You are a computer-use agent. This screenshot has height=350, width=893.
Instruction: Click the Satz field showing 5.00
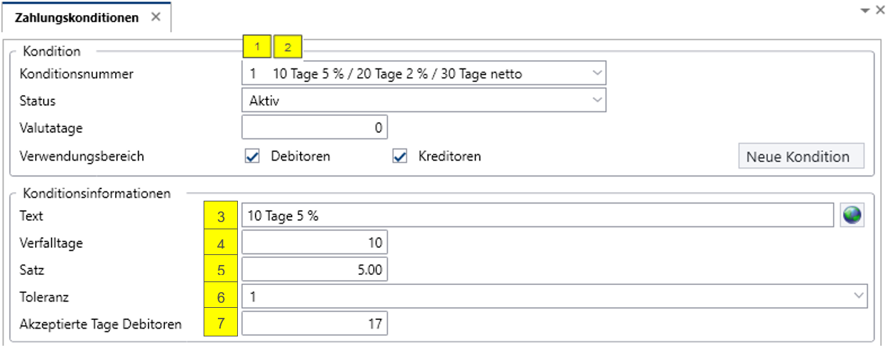click(315, 270)
